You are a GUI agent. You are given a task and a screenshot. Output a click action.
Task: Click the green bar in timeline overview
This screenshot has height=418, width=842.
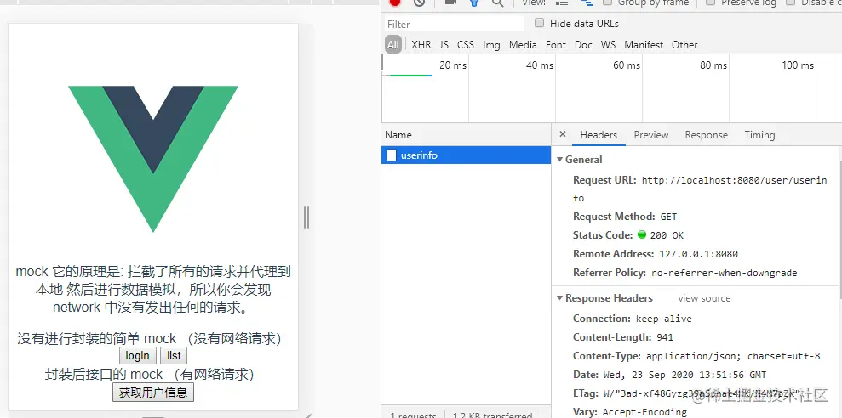tap(410, 76)
